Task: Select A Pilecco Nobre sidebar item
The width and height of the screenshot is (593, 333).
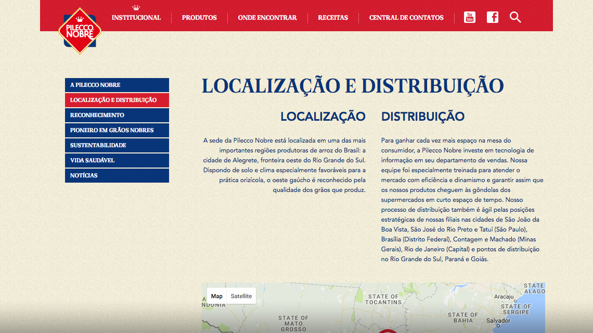Action: pos(117,85)
